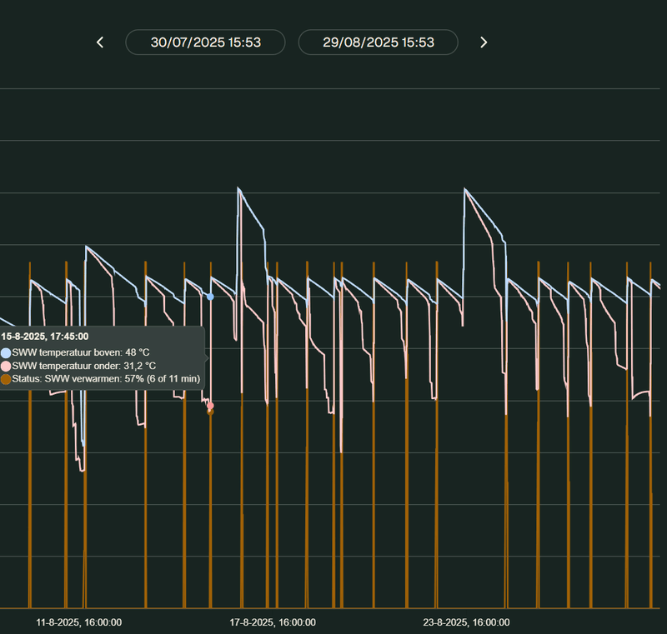The height and width of the screenshot is (634, 667).
Task: Click 'SWW temperatuur onder: 31,2 °C' text
Action: tap(84, 366)
